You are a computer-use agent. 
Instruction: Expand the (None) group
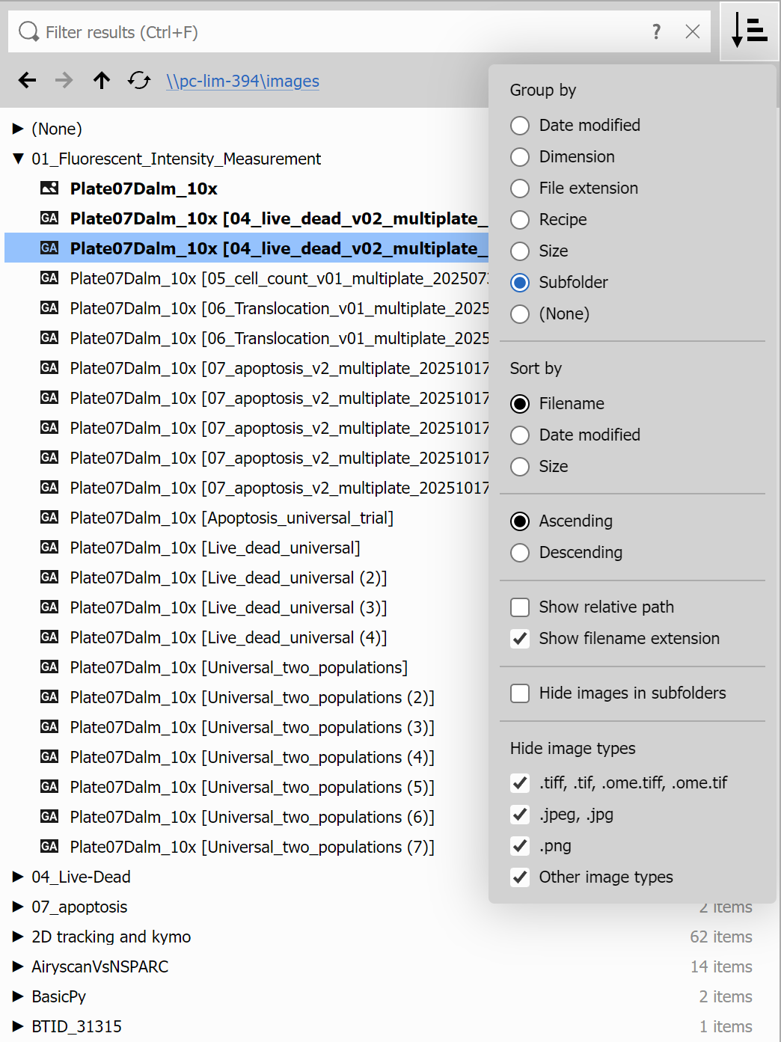click(18, 129)
